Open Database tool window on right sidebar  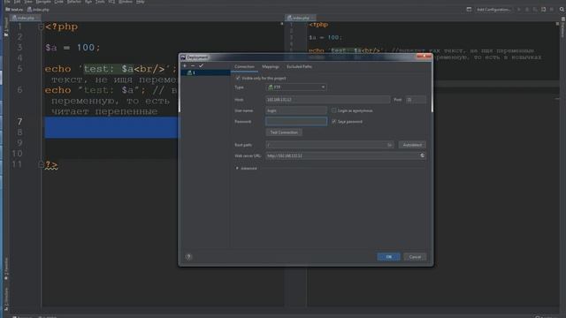[562, 27]
